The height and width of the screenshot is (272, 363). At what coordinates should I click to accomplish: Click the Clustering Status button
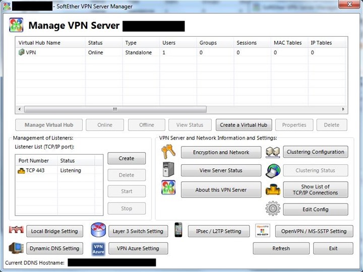point(316,170)
